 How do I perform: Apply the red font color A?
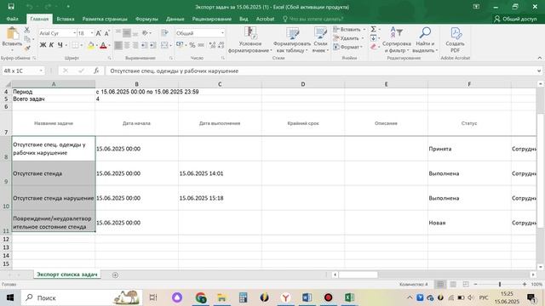103,45
